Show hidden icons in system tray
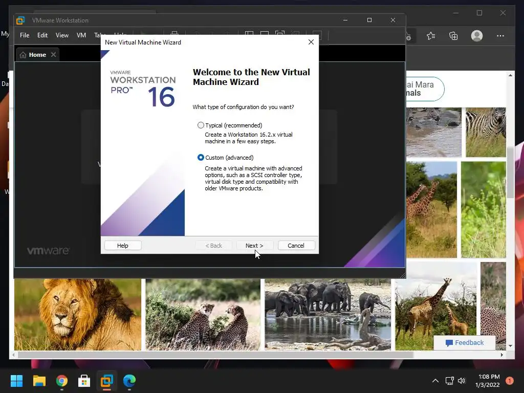This screenshot has width=524, height=393. [435, 381]
